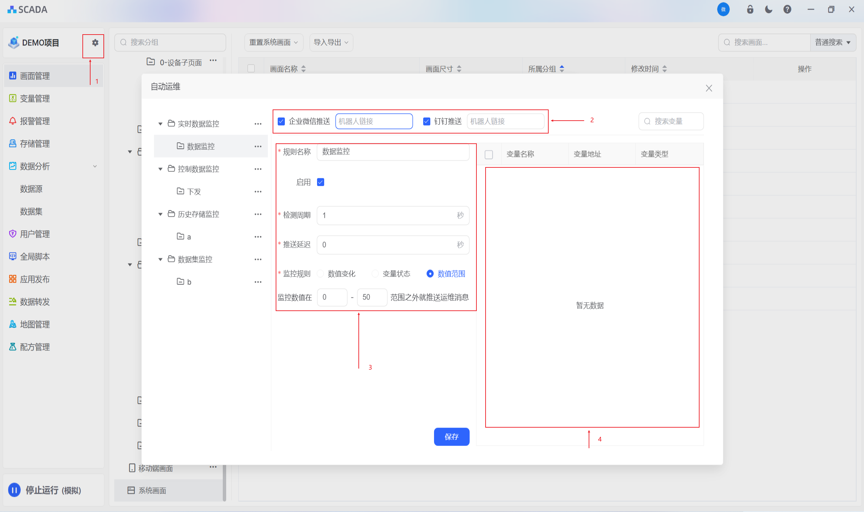The image size is (864, 512).
Task: Open the 重置系统画面 dropdown
Action: point(273,42)
